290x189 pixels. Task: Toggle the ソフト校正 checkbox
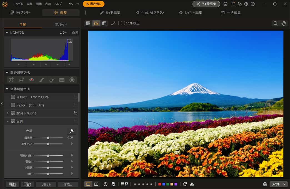click(x=123, y=23)
